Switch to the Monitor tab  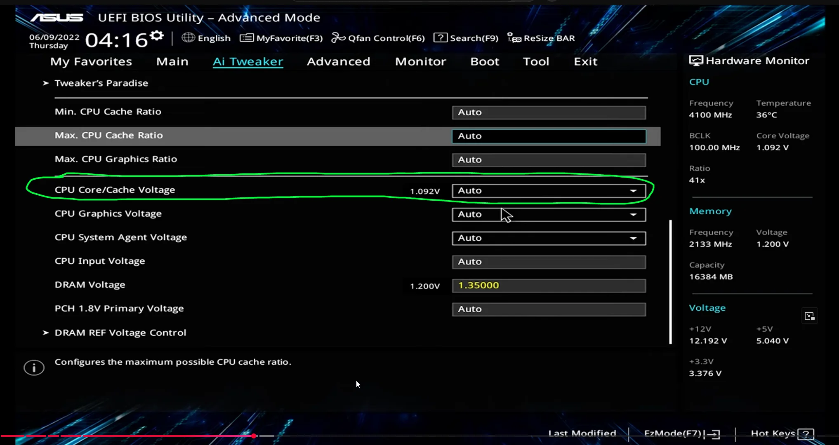tap(420, 62)
